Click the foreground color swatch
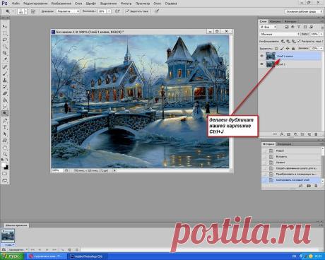The width and height of the screenshot is (325, 260). click(4, 165)
